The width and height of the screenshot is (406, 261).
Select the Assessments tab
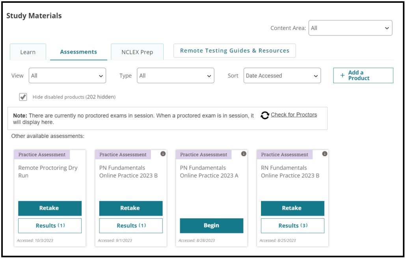[x=78, y=52]
